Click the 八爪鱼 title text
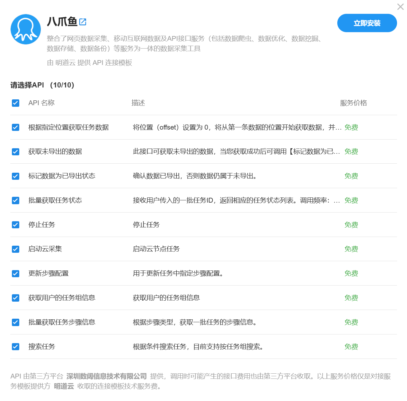This screenshot has width=407, height=401. (62, 22)
